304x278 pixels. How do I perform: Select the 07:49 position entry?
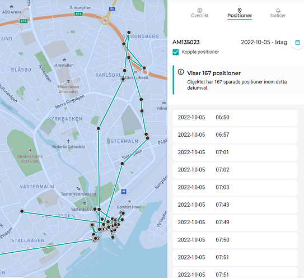(x=235, y=223)
